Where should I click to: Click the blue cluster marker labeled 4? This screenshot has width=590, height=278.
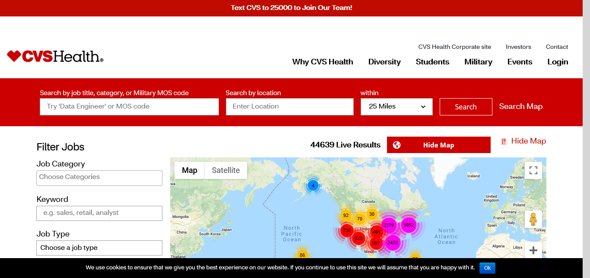click(x=313, y=186)
